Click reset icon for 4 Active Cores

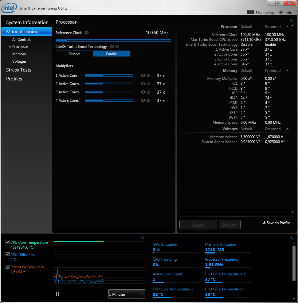click(148, 100)
